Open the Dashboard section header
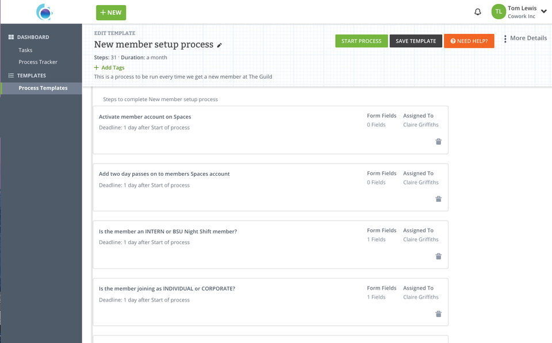Viewport: 552px width, 343px height. [x=33, y=37]
